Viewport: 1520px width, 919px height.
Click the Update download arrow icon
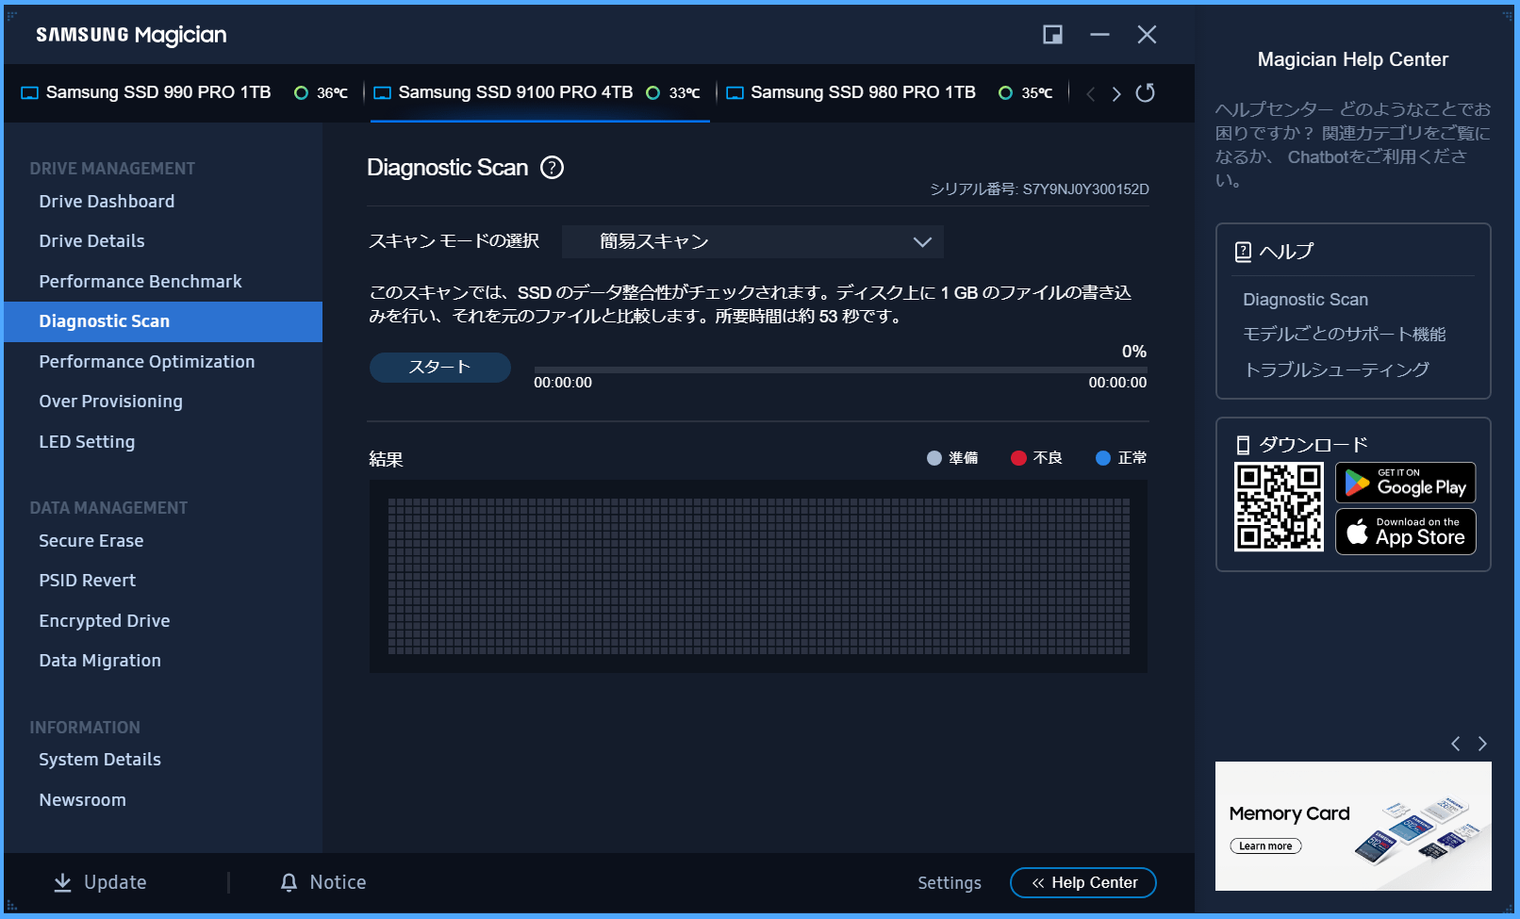(x=62, y=882)
